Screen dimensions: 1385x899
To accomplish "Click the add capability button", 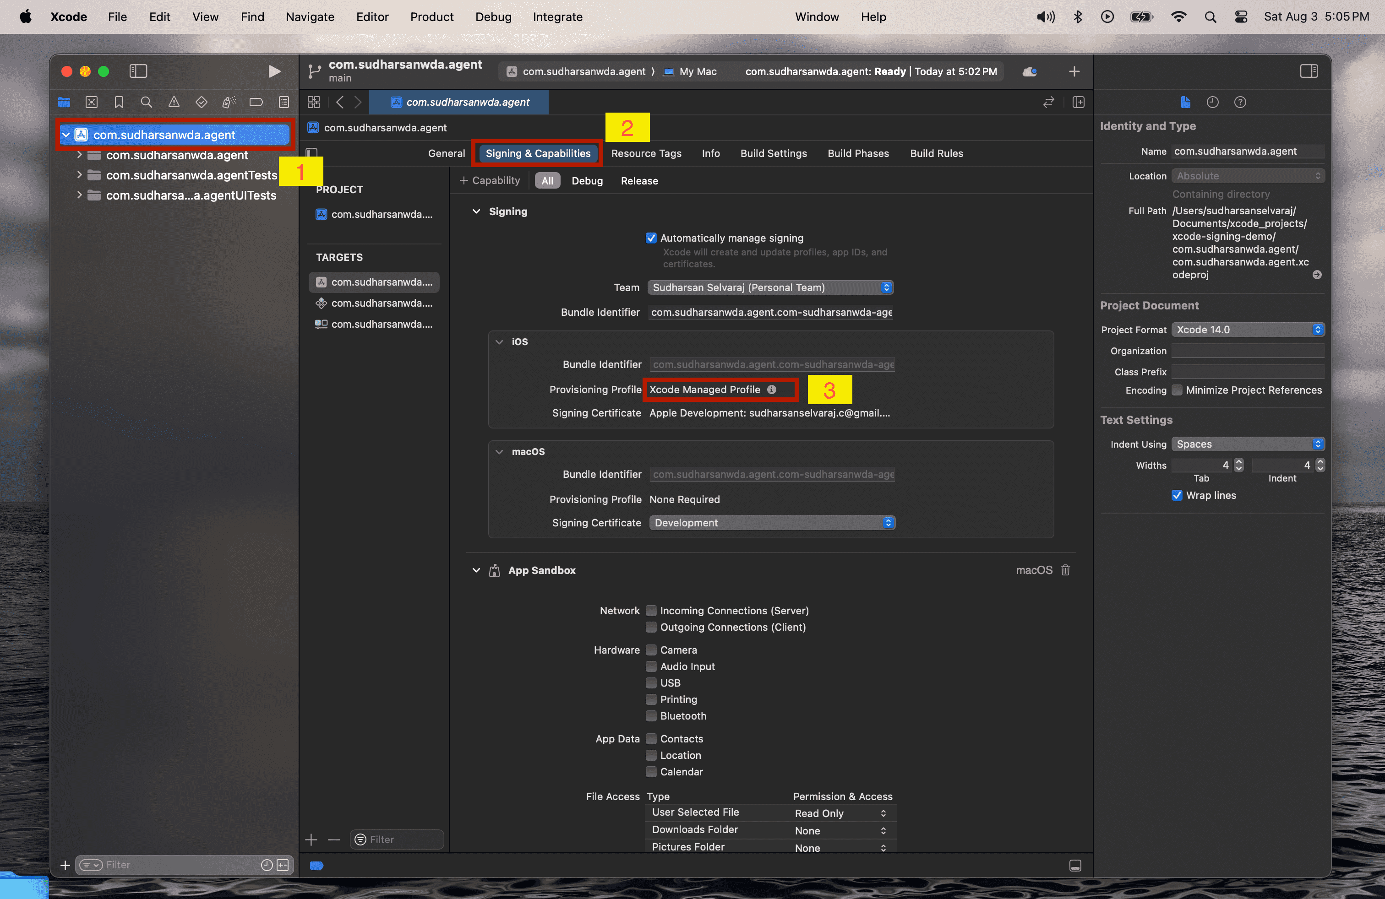I will 489,179.
